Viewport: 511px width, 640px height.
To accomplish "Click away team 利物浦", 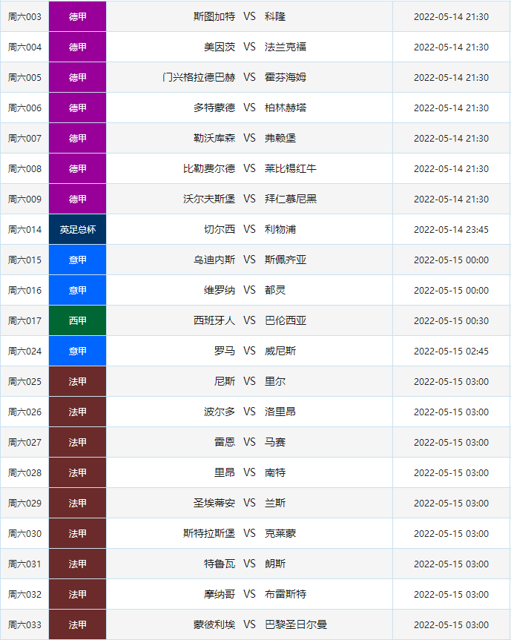I will coord(280,229).
